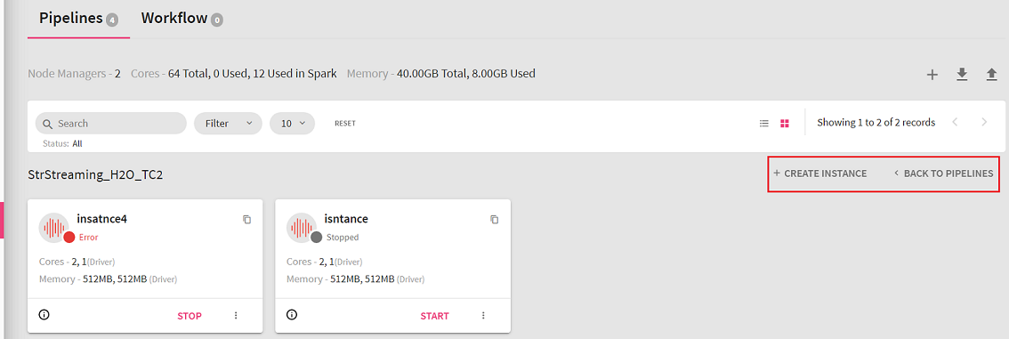Click the upload icon in top right
Screen dimensions: 1009x339
tap(991, 75)
